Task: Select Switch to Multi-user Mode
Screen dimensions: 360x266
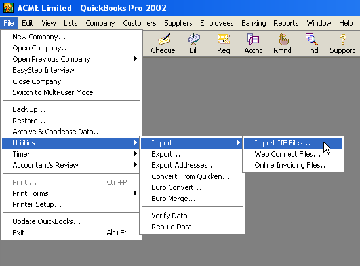Action: coord(71,92)
